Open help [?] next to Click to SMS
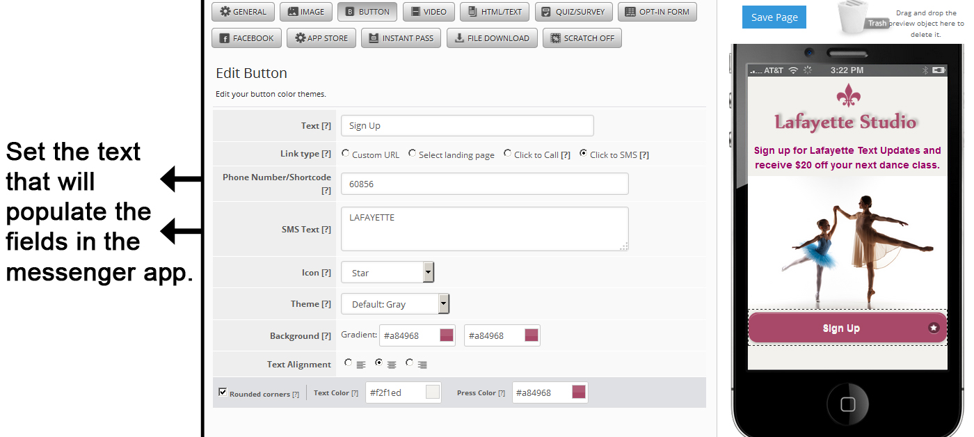 click(644, 155)
